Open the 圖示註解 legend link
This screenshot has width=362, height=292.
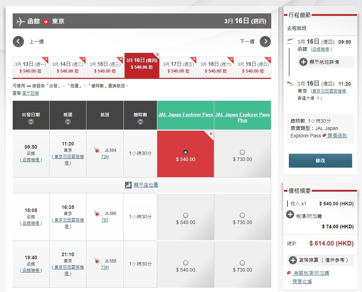[31, 93]
